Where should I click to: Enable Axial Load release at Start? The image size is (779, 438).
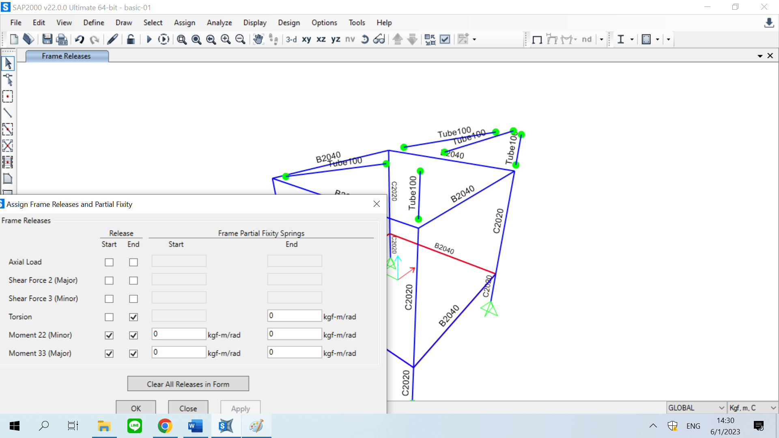click(109, 262)
